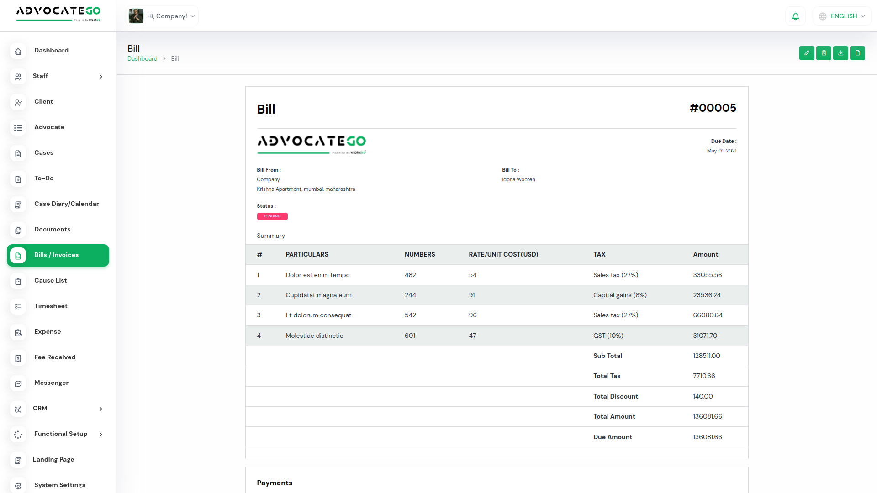
Task: Expand the Staff submenu chevron
Action: click(x=101, y=77)
